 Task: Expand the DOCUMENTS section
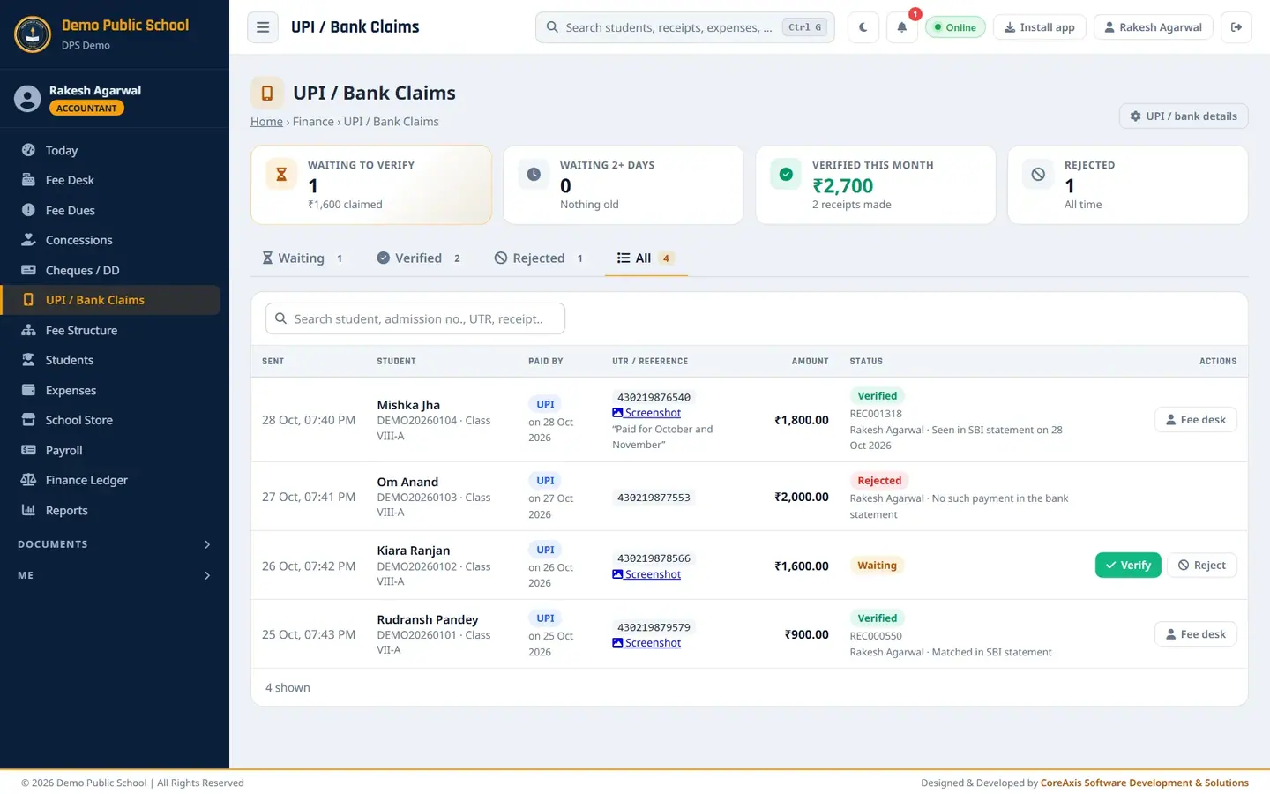pos(115,544)
